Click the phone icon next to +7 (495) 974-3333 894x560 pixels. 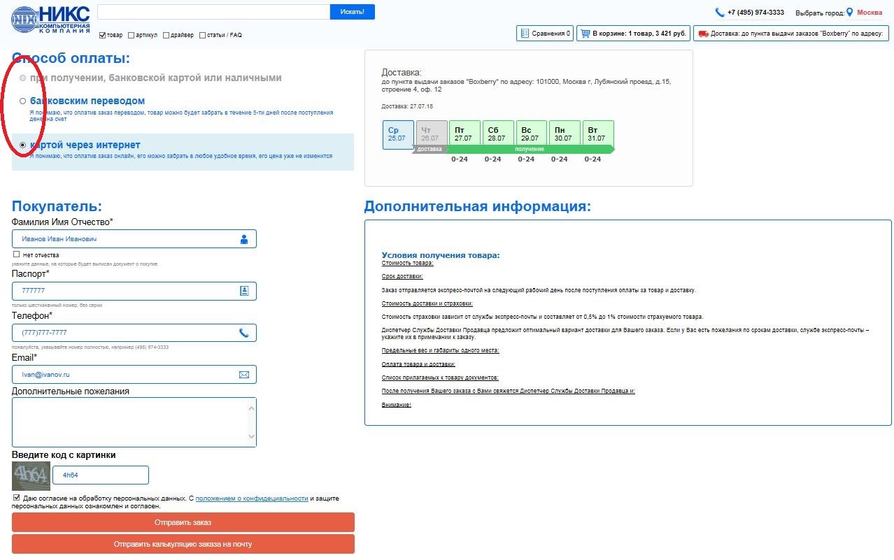click(x=720, y=13)
